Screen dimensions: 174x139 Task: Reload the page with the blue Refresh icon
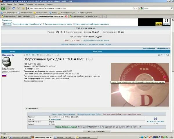(14, 8)
